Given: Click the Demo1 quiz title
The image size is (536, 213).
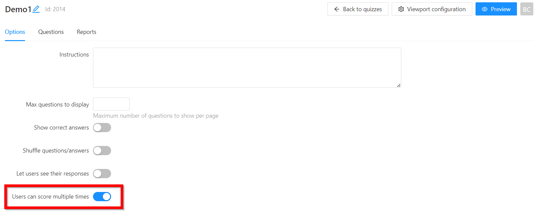Looking at the screenshot, I should (x=18, y=9).
